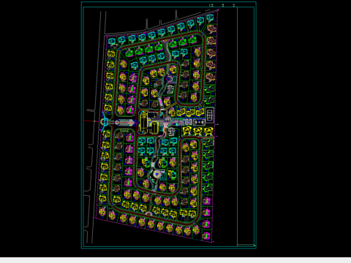
Task: Select the first small text label above the drawing frame
Action: point(211,5)
